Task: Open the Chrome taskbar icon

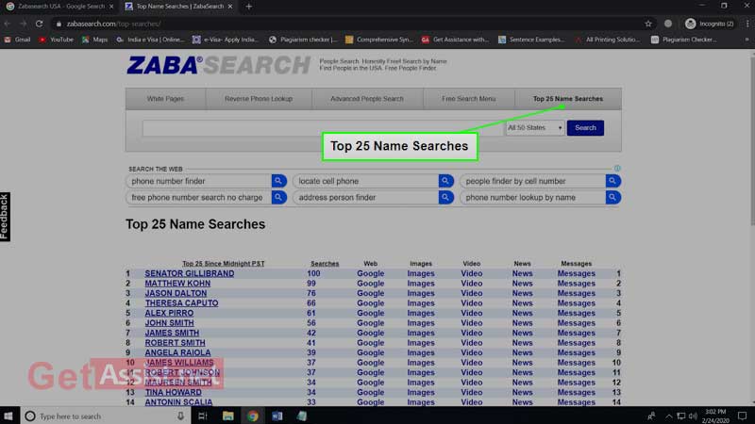Action: click(x=253, y=416)
